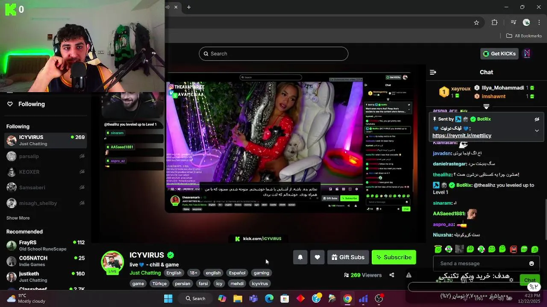
Task: Insert the first green emote in emote row
Action: [438, 249]
